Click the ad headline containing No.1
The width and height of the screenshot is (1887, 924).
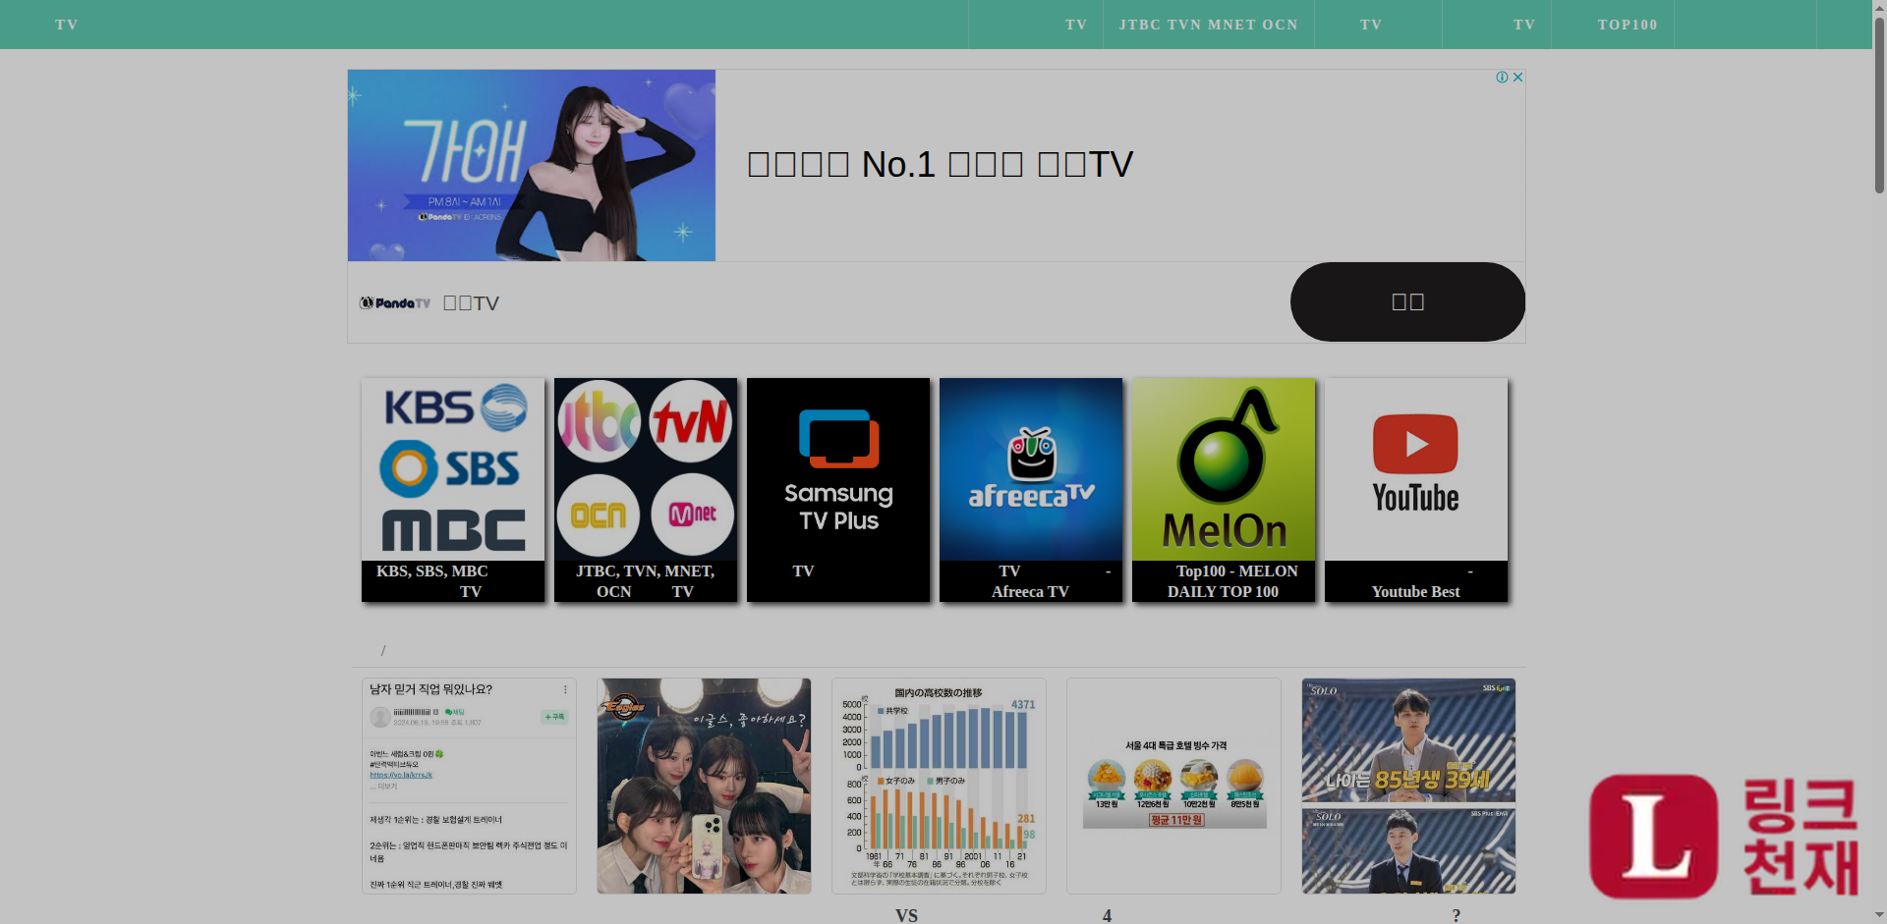(x=941, y=164)
